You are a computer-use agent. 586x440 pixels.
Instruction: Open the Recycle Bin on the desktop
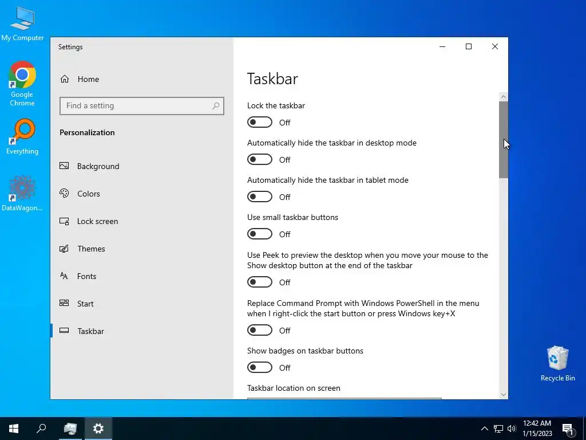[557, 363]
